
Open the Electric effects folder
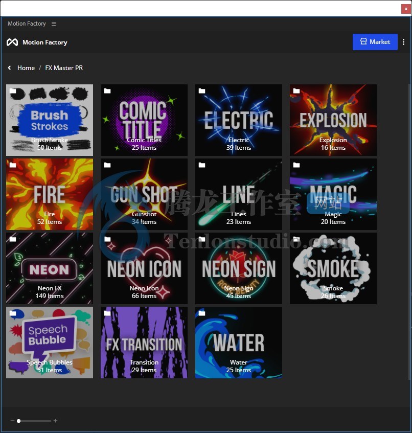pos(239,120)
